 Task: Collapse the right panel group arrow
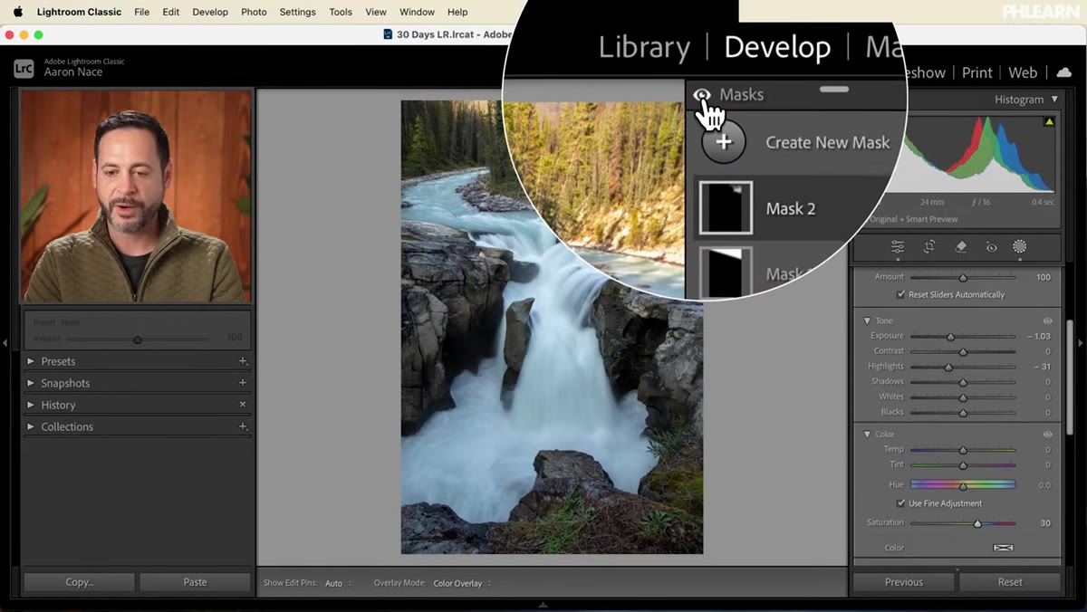click(1081, 343)
